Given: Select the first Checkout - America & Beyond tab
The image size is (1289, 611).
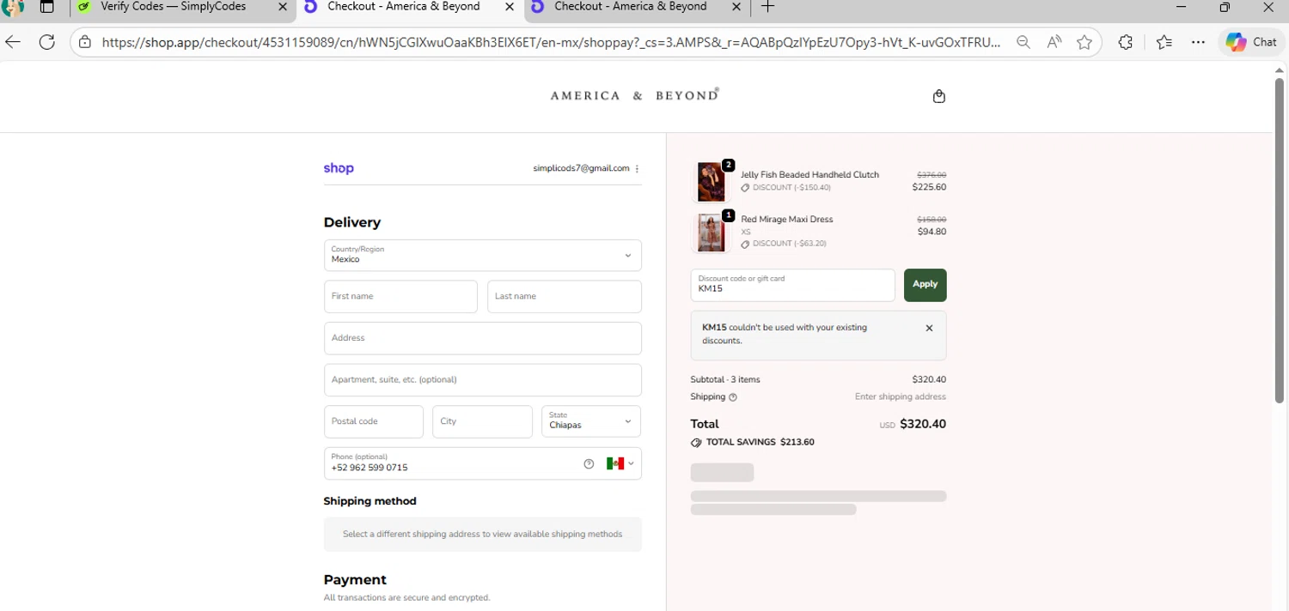Looking at the screenshot, I should pos(404,7).
